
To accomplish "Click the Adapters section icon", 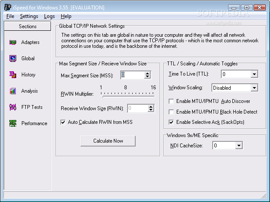I will (13, 42).
